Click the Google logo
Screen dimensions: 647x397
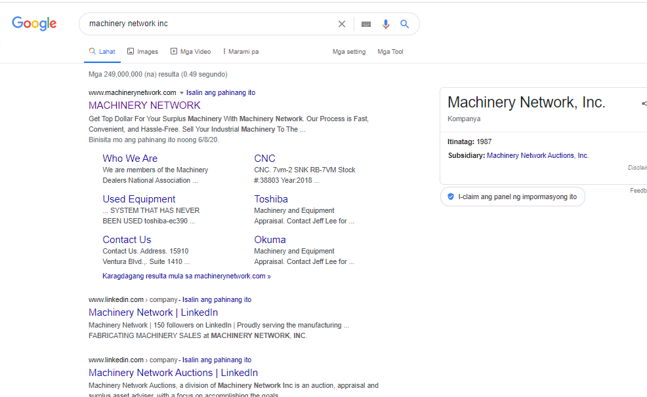click(x=34, y=24)
